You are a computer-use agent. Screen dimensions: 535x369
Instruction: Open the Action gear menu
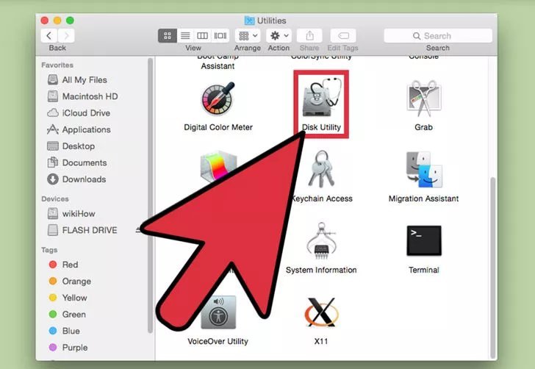(x=279, y=35)
